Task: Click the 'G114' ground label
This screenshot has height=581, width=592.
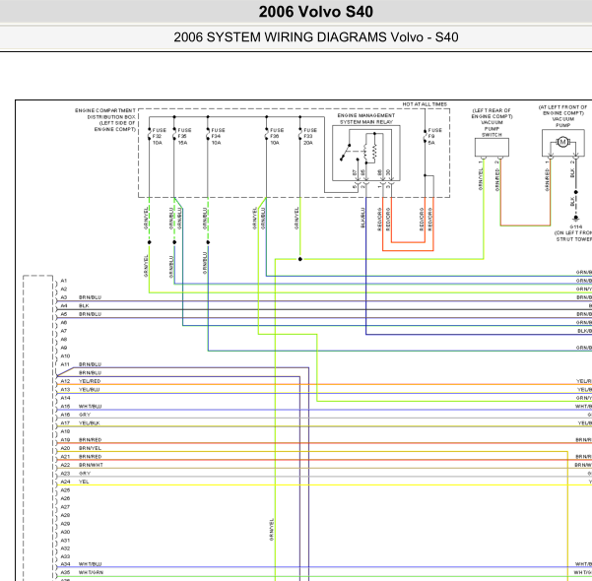Action: [576, 226]
